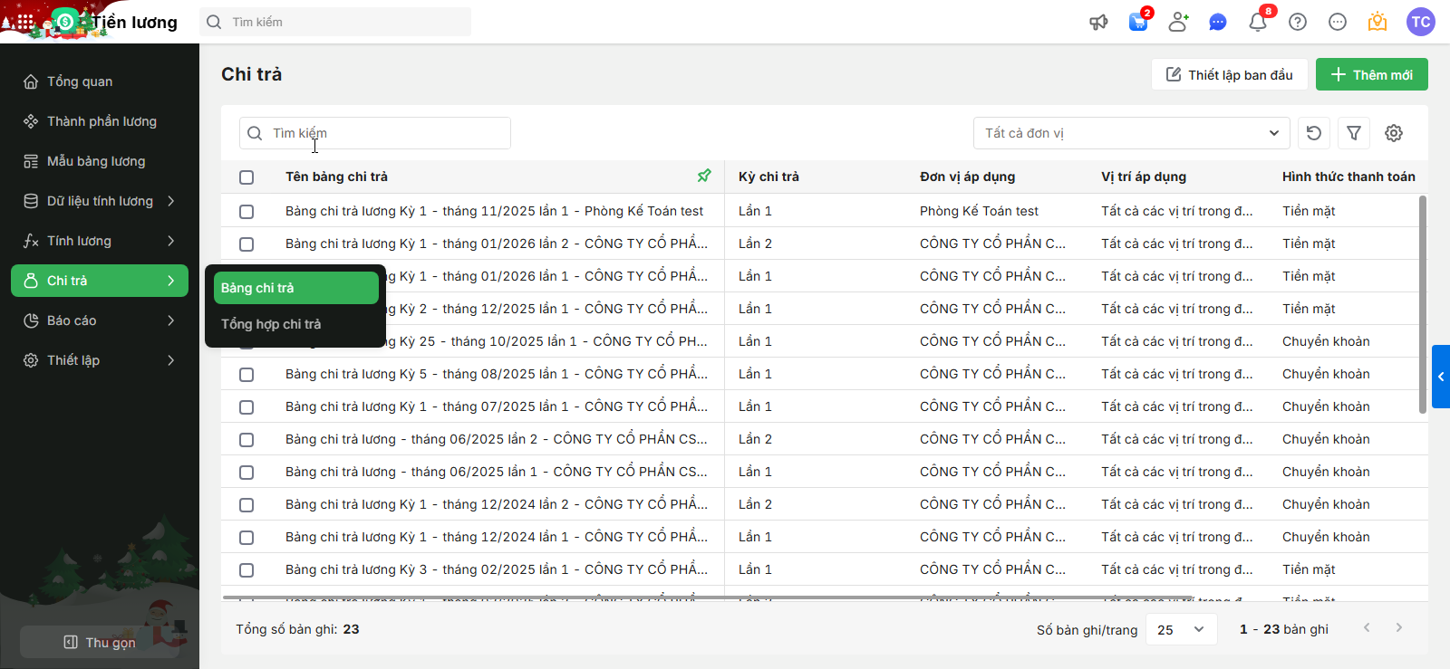Image resolution: width=1450 pixels, height=669 pixels.
Task: Check row for Kỳ 5 tháng 08/2025
Action: click(x=246, y=375)
